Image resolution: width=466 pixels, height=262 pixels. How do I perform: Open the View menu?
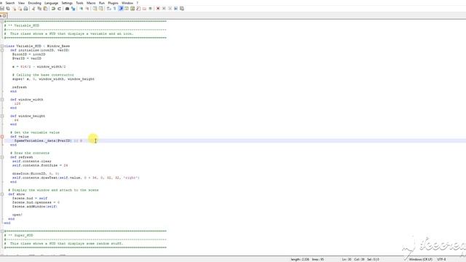click(x=21, y=3)
